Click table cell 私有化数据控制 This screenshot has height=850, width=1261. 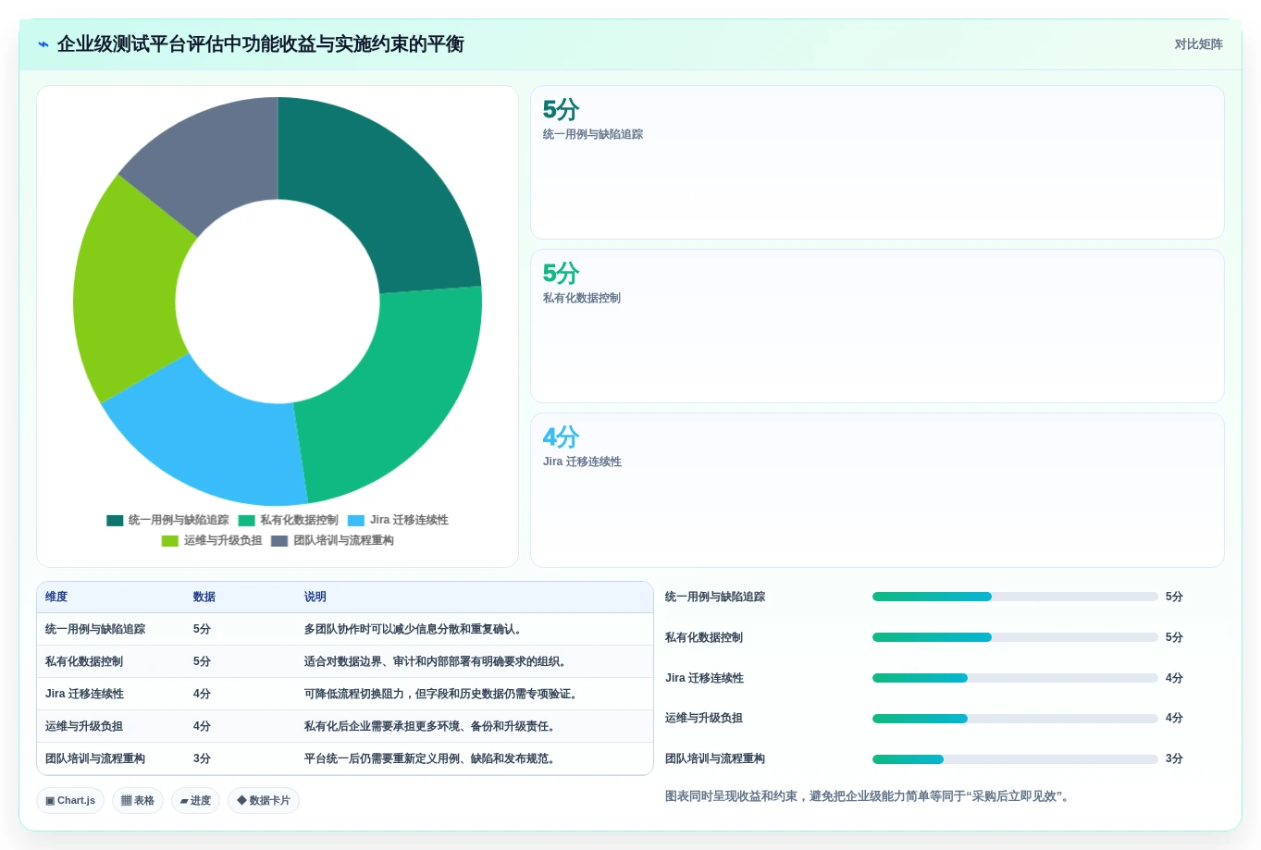84,662
